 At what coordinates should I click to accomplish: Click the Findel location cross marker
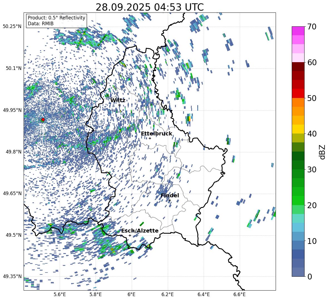[x=170, y=200]
